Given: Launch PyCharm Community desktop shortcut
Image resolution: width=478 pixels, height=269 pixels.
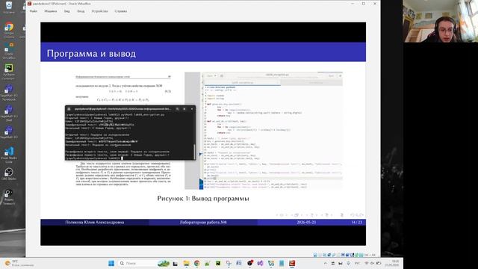Looking at the screenshot, I should [x=9, y=72].
